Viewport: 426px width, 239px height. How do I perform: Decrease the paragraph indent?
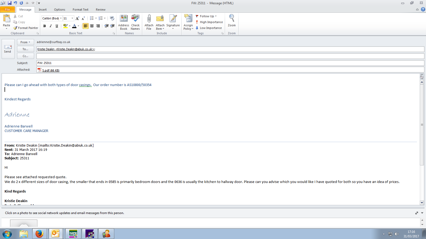click(x=106, y=26)
